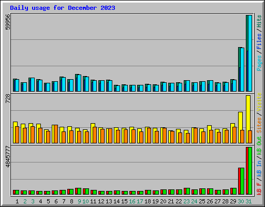The width and height of the screenshot is (265, 207).
Task: Click day label 8 on the x-axis
Action: coord(71,201)
